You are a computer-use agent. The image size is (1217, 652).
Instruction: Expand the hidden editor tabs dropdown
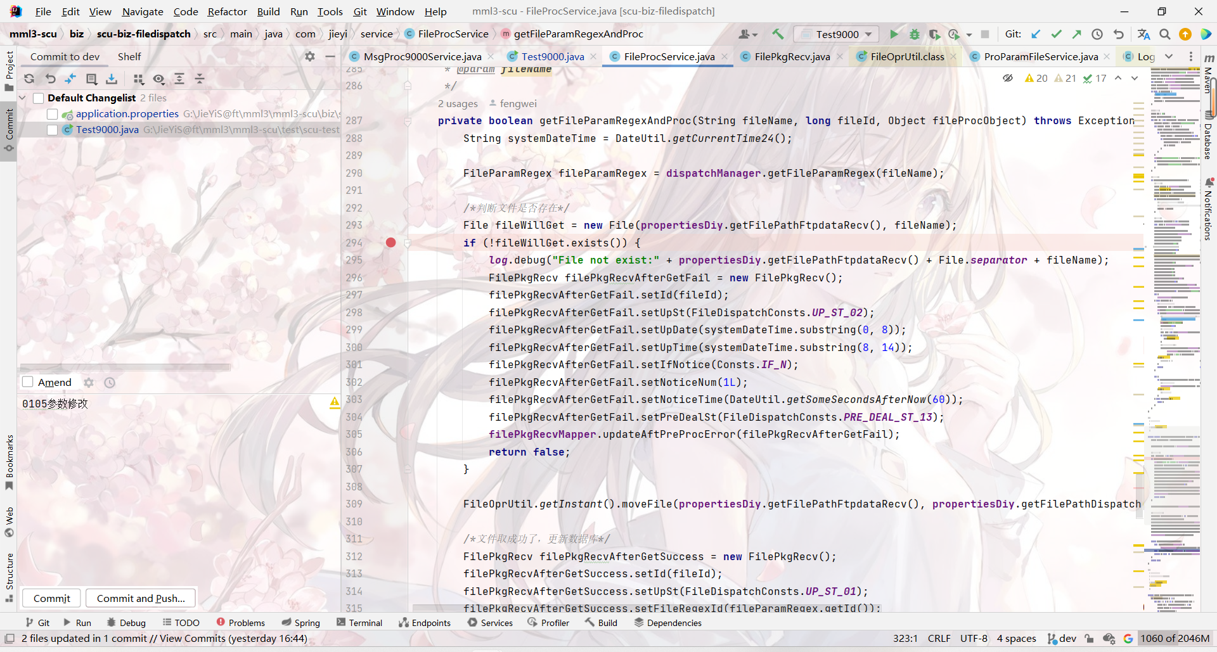pos(1169,56)
